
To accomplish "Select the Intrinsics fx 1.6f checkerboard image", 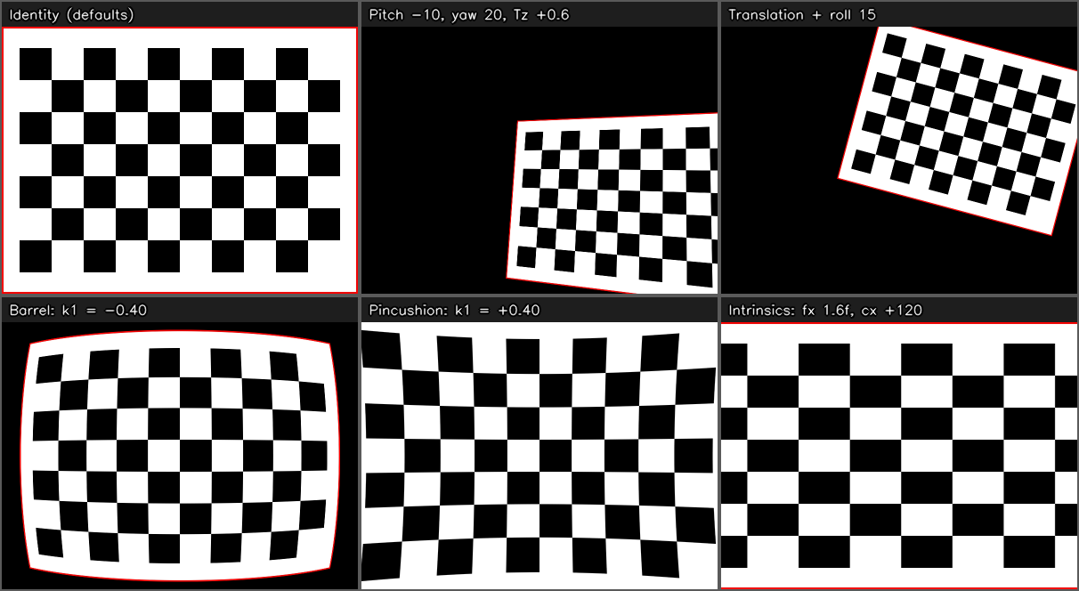I will tap(899, 456).
